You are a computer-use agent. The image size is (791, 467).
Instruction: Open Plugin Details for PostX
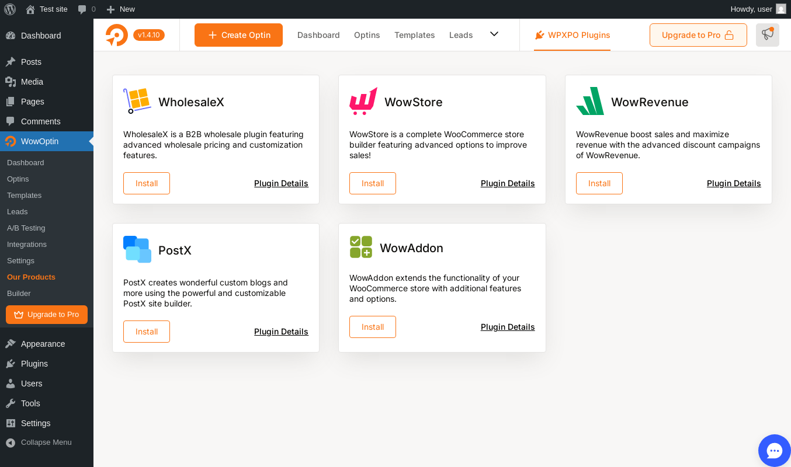(x=281, y=332)
